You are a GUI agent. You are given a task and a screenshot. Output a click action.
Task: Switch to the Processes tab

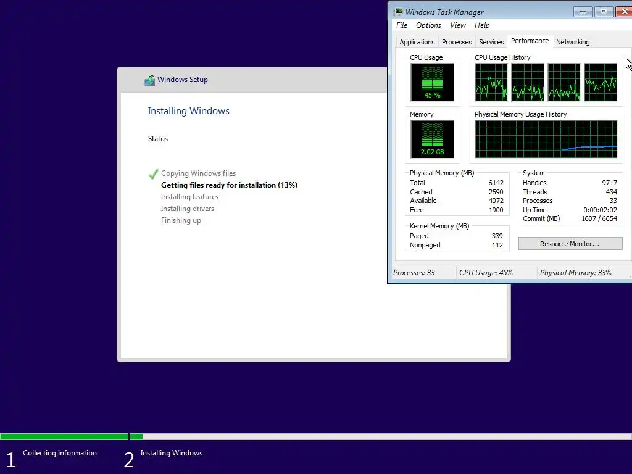coord(457,42)
